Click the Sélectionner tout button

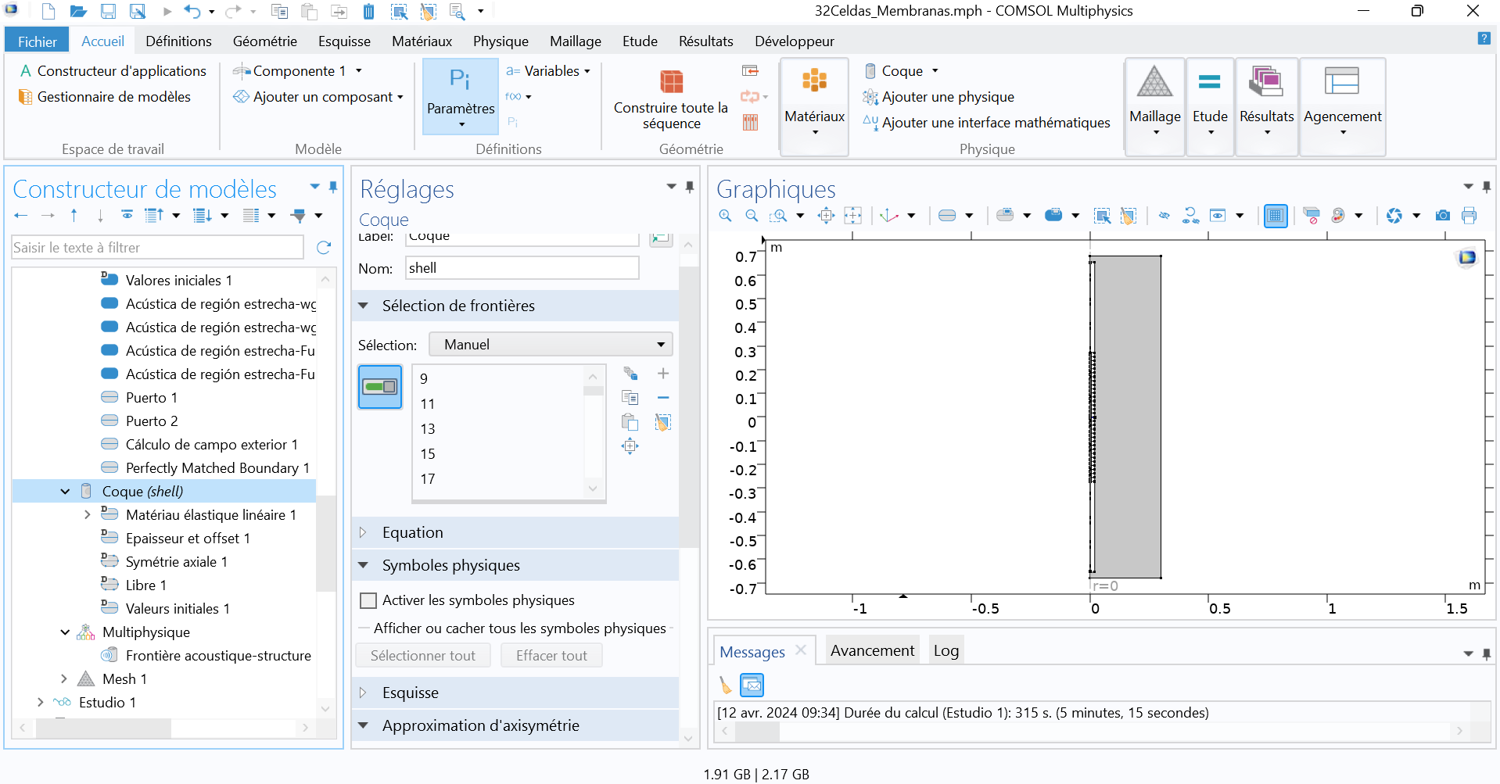422,656
